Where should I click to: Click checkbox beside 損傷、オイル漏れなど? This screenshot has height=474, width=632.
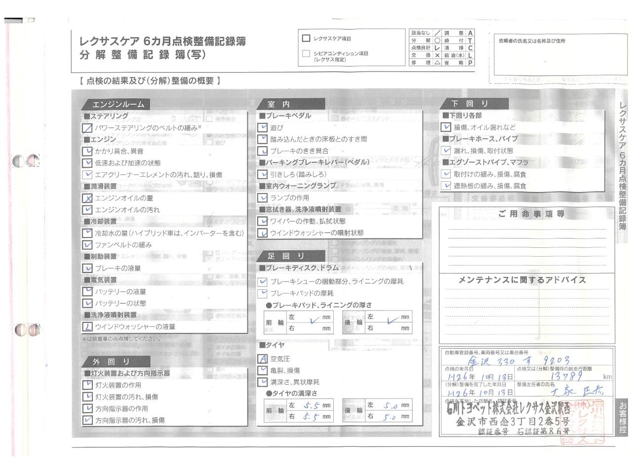point(446,127)
